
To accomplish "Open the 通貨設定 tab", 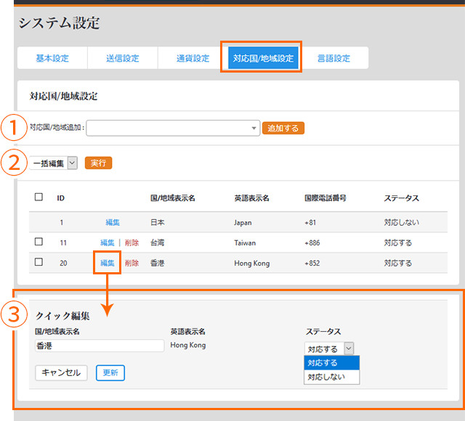I will coord(193,58).
